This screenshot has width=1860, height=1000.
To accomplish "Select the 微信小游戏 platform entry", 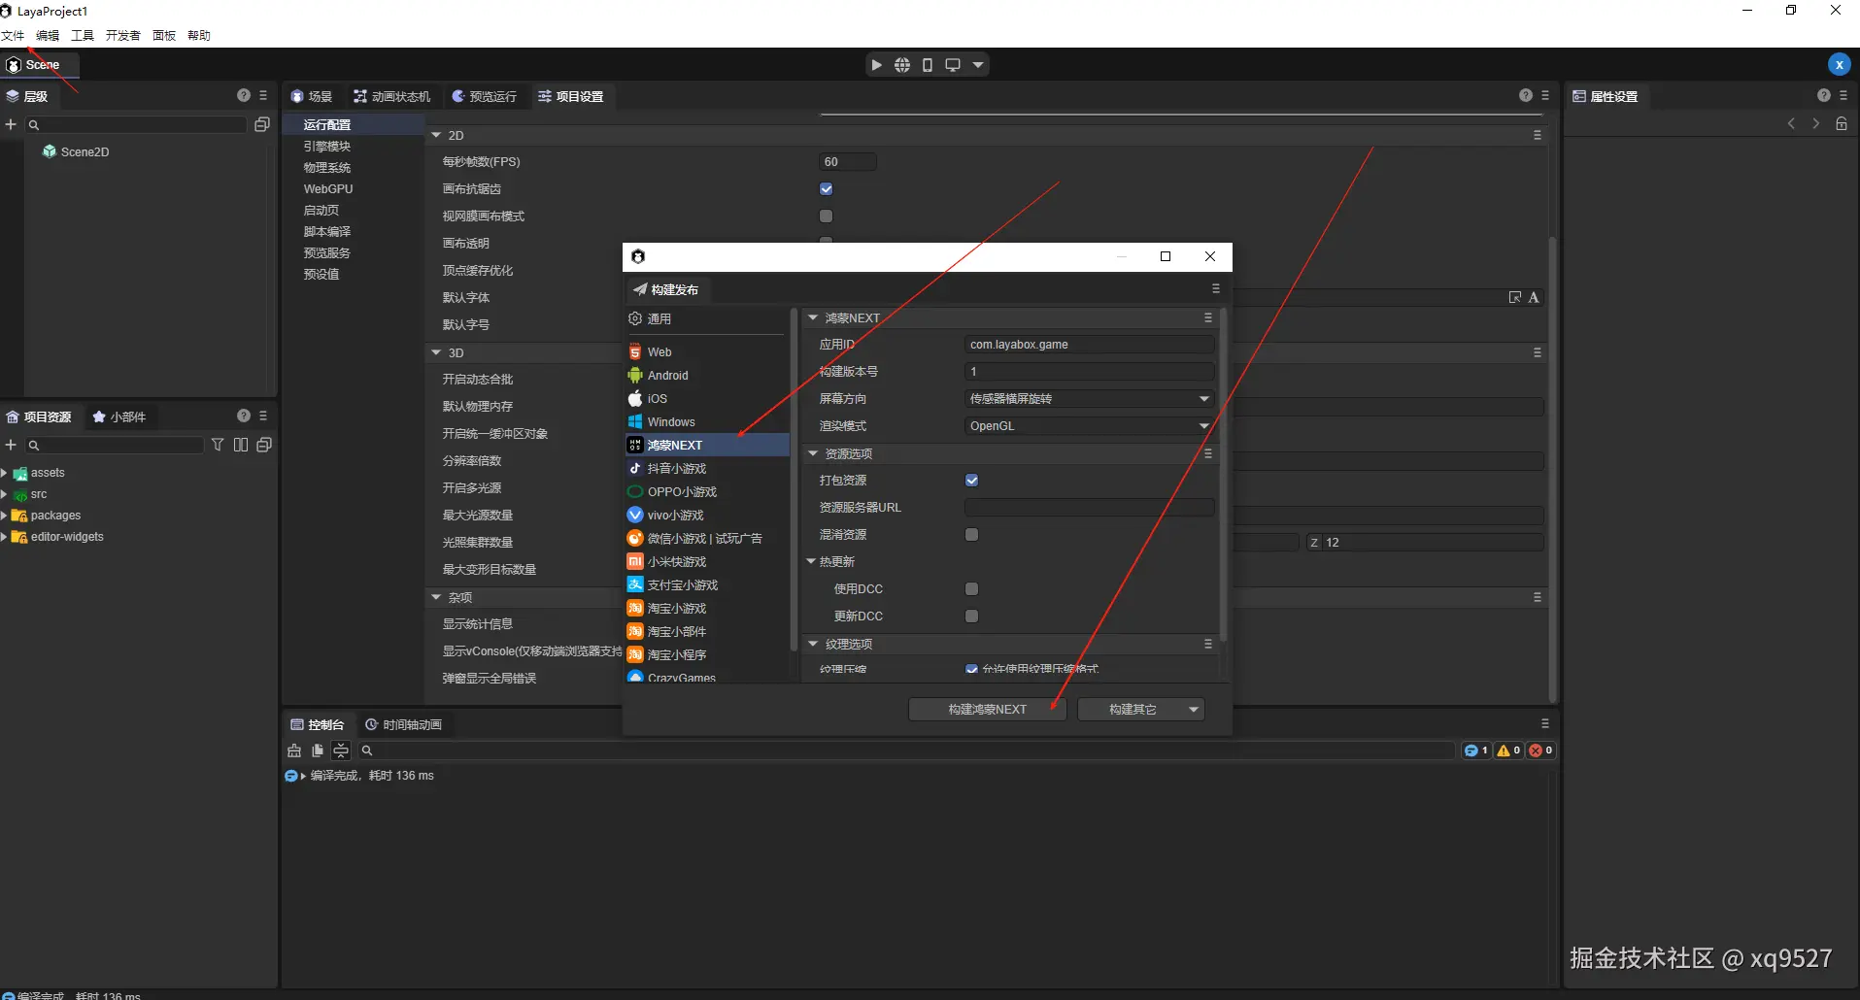I will [707, 539].
